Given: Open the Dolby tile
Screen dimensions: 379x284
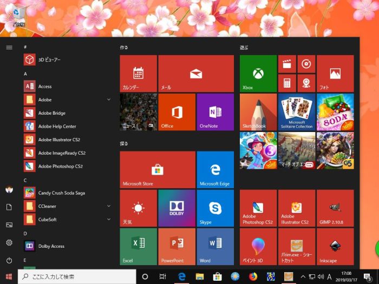Looking at the screenshot, I should pos(177,208).
